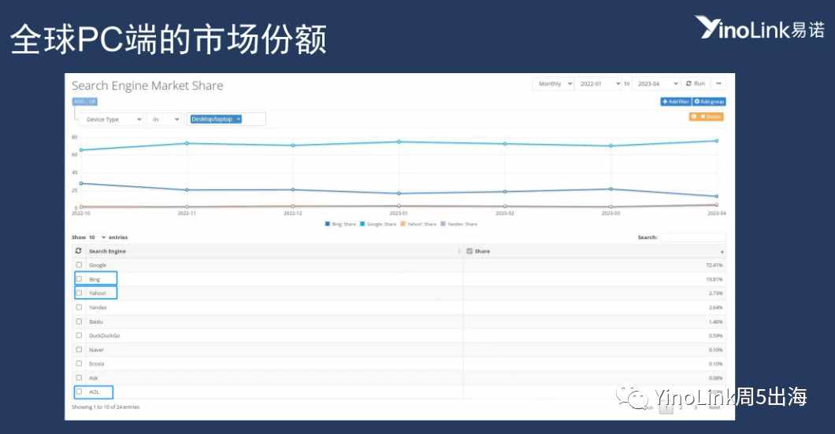
Task: Click the Run button with refresh icon
Action: 696,84
